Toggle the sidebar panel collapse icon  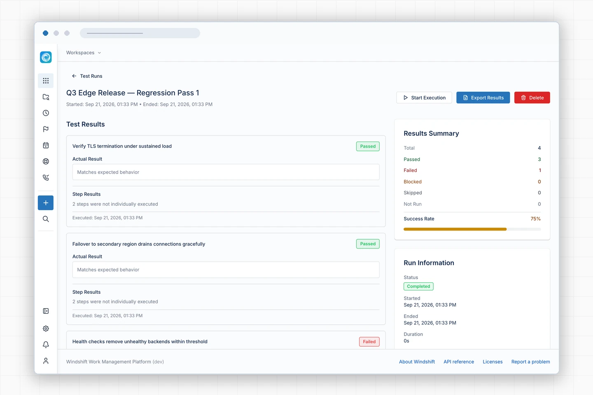pos(46,311)
